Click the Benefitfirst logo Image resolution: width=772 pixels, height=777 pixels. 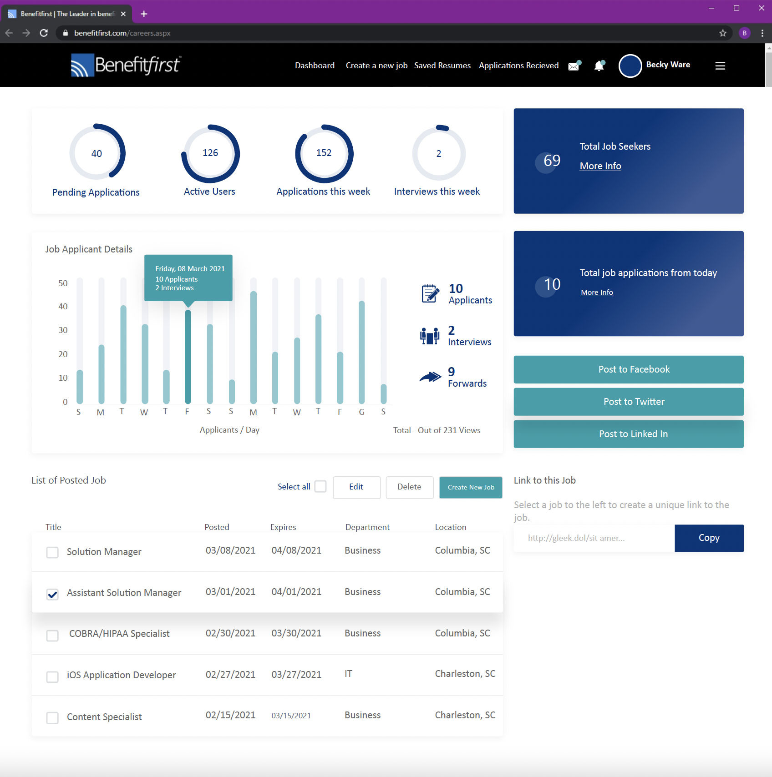[126, 66]
